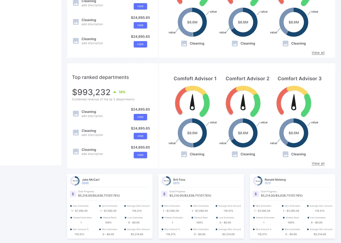
Task: Click first Cleaning row thumbnail under Top ranked departments
Action: 76,114
